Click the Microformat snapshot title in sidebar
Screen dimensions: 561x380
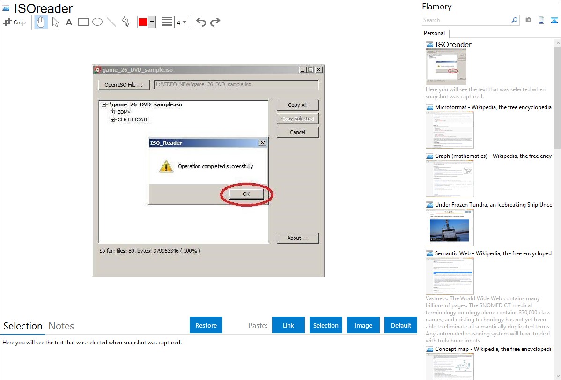493,107
